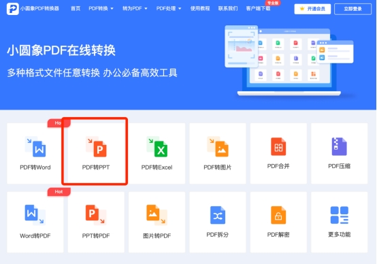Open the 客户端下载 nav item
This screenshot has height=264, width=377.
point(258,8)
